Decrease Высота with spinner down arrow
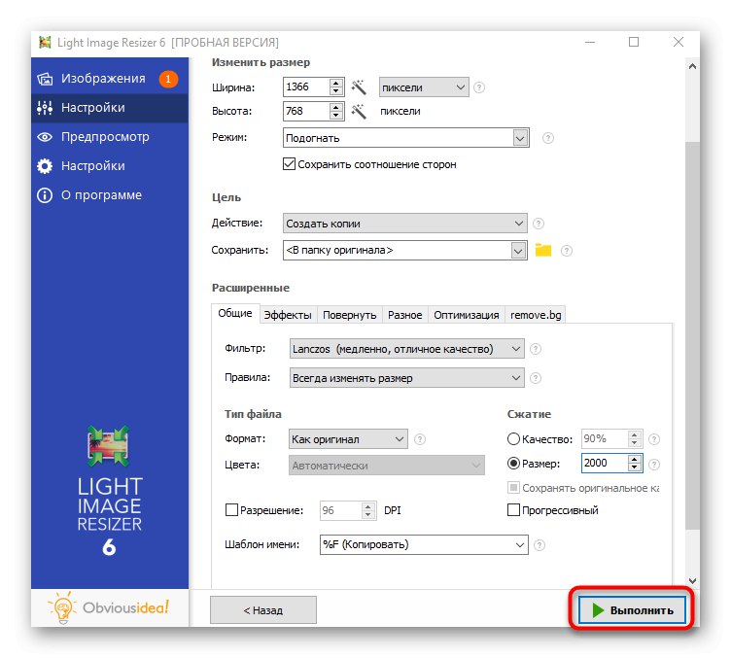The width and height of the screenshot is (731, 658). coord(335,116)
